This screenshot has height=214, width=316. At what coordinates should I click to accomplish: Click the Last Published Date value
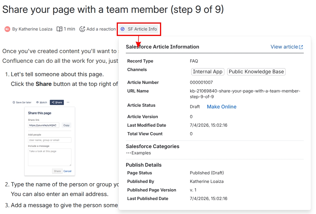(208, 199)
